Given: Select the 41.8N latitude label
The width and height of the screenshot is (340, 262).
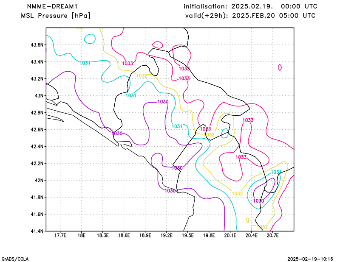Looking at the screenshot, I should [x=37, y=197].
